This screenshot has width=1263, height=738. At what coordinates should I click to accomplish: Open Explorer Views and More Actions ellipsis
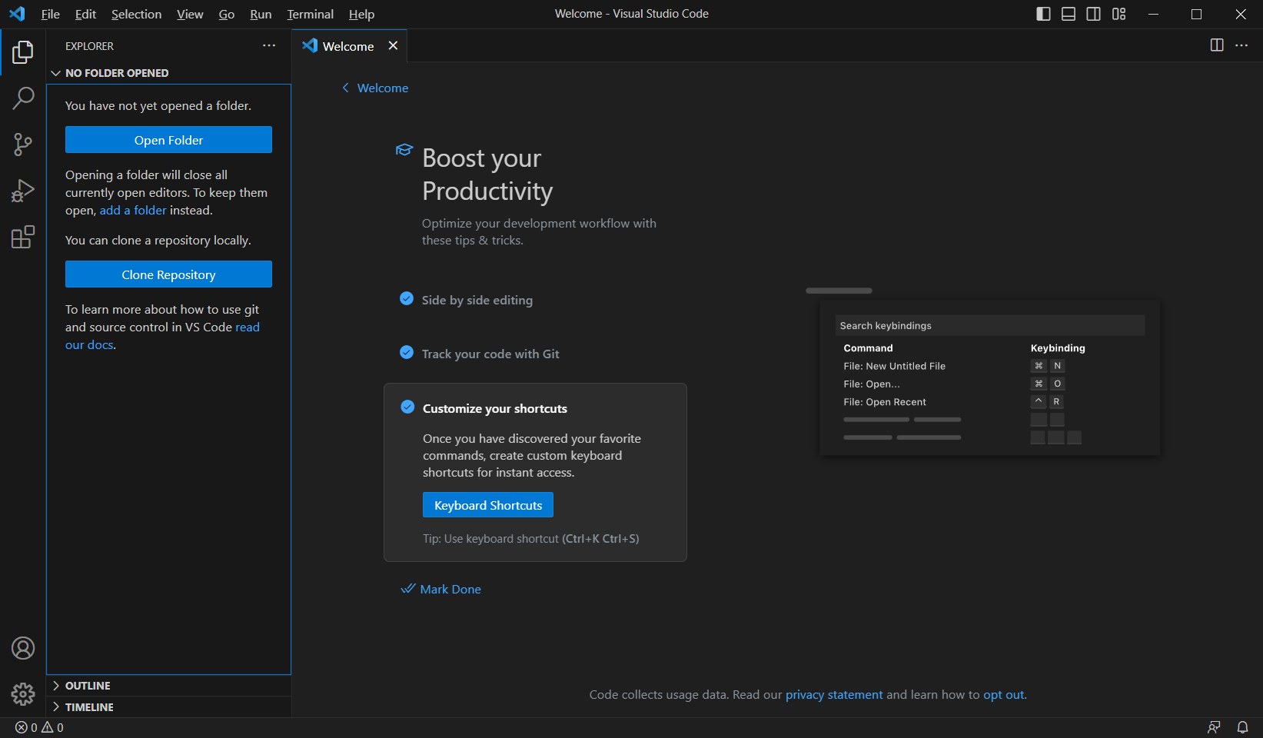point(269,45)
